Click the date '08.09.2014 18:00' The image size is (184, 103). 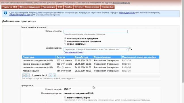(83, 71)
